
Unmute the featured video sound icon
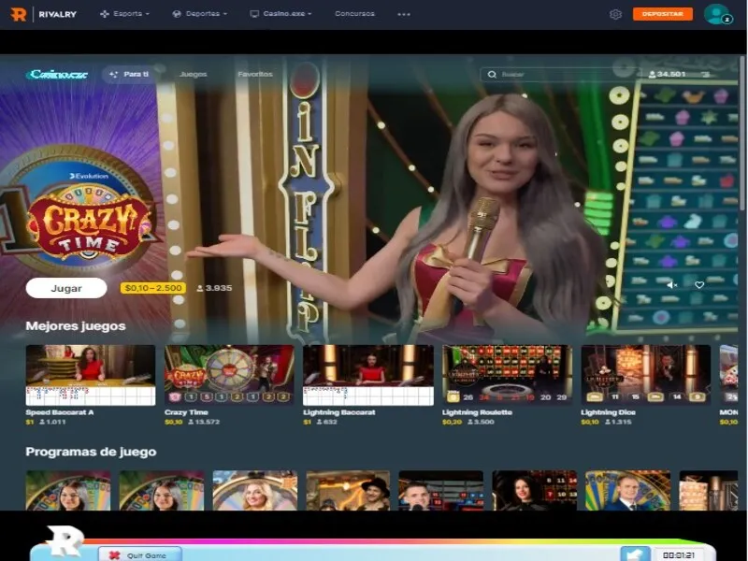click(x=671, y=285)
